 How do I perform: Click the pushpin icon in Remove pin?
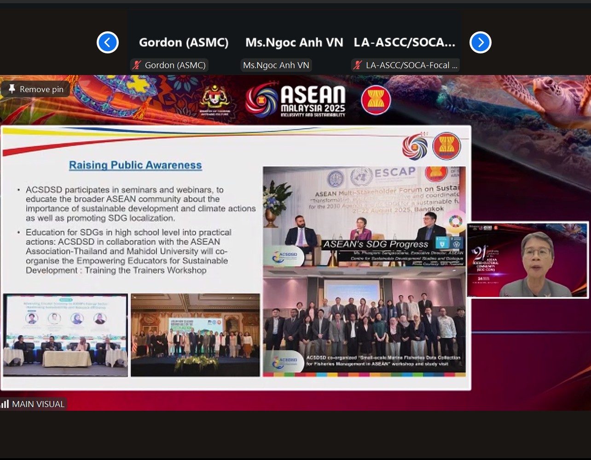pyautogui.click(x=12, y=89)
